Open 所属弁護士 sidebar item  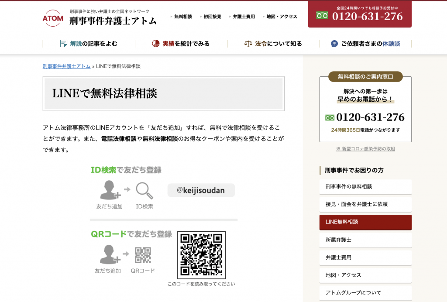tap(365, 240)
